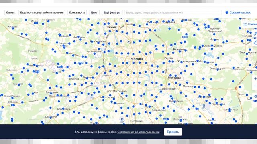Click the Щербинка label on the map
Image resolution: width=257 pixels, height=144 pixels.
(x=136, y=121)
